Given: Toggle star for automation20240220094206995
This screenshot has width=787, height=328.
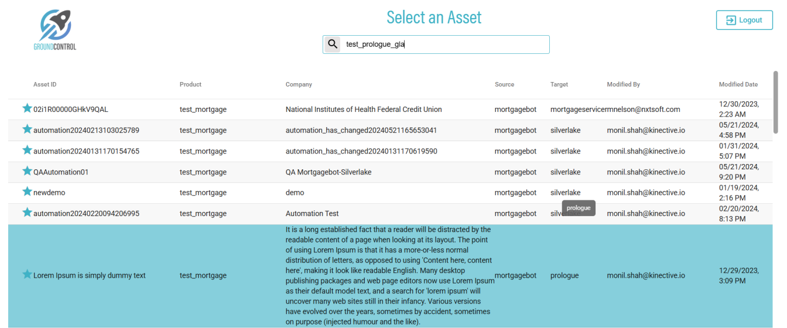Looking at the screenshot, I should pos(27,213).
